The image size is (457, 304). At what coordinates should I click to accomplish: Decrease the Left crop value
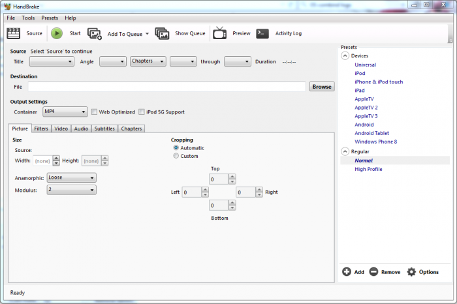[205, 194]
